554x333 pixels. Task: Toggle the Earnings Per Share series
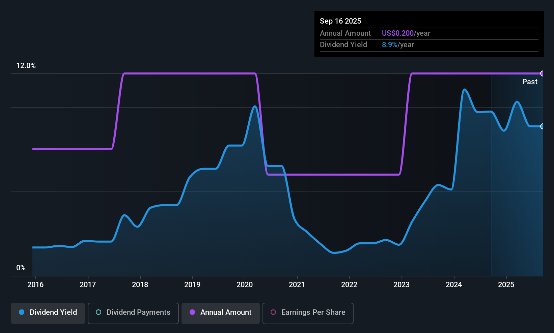308,313
